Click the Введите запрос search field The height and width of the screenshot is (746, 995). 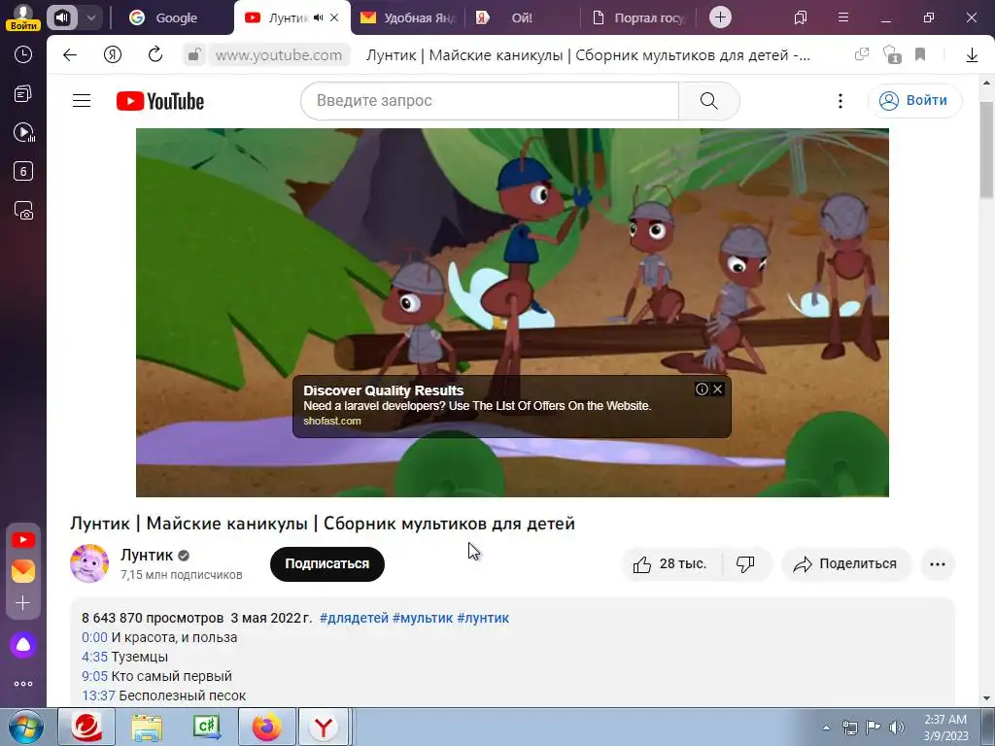[x=490, y=101]
